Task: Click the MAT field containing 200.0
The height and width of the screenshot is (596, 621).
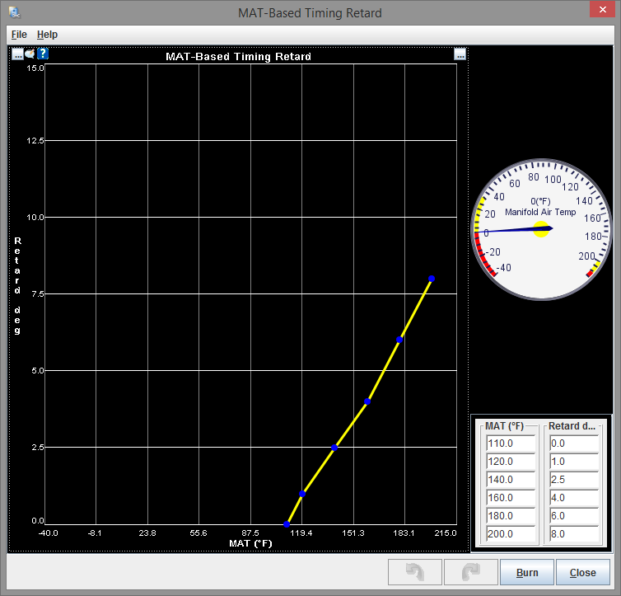Action: (511, 534)
